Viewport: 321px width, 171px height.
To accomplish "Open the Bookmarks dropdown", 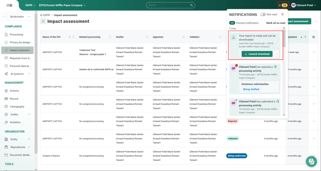I will click(x=20, y=17).
